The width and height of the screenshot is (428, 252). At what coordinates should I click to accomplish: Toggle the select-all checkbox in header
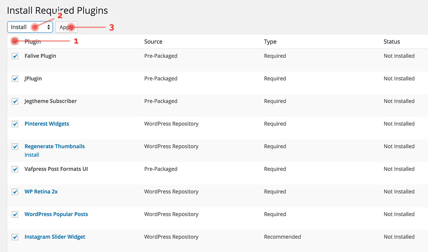coord(15,41)
